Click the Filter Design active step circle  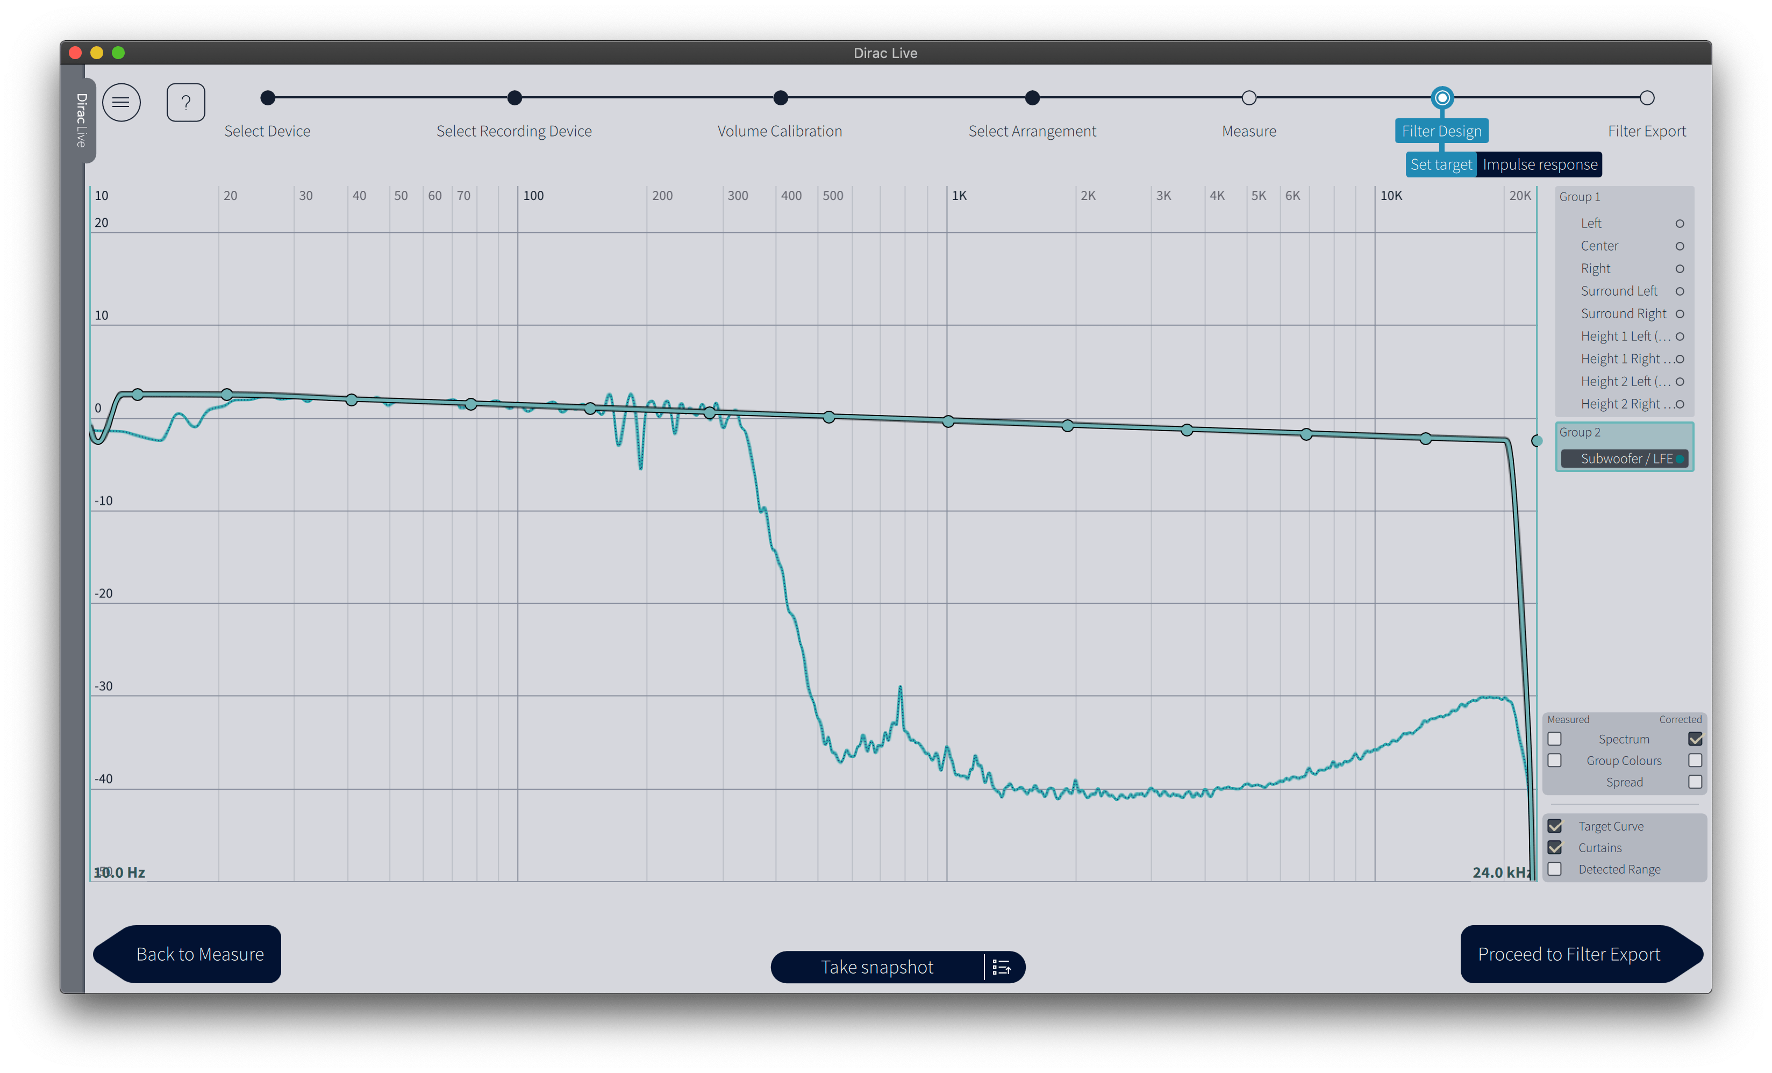tap(1442, 98)
